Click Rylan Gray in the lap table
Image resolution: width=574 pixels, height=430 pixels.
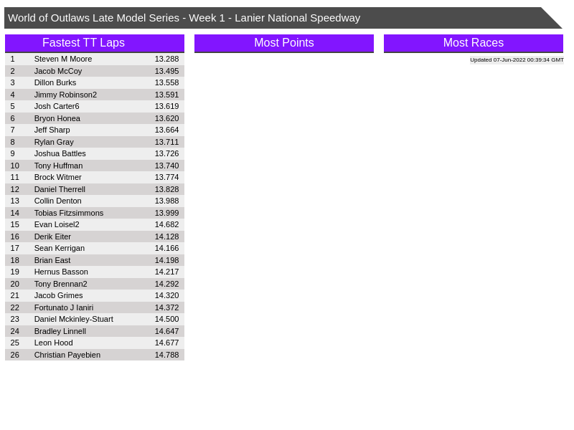tap(54, 142)
